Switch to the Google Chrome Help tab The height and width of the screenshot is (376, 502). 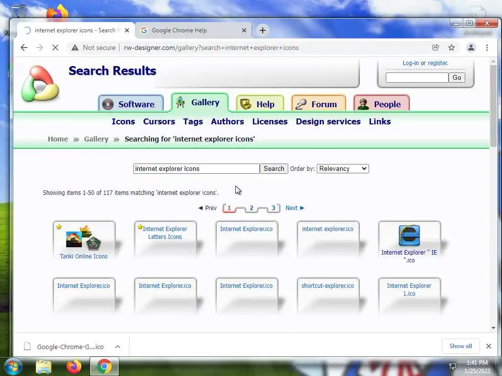[193, 30]
